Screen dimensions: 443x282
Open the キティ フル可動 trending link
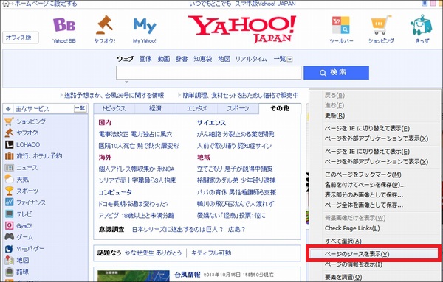pyautogui.click(x=211, y=253)
